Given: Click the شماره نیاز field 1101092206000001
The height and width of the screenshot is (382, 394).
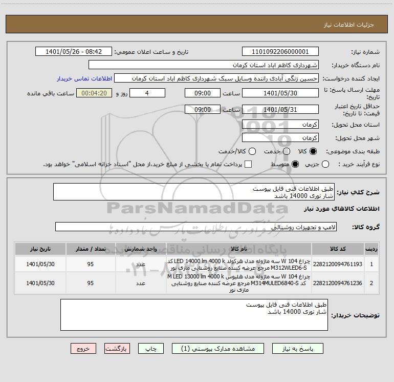Looking at the screenshot, I should (x=280, y=51).
